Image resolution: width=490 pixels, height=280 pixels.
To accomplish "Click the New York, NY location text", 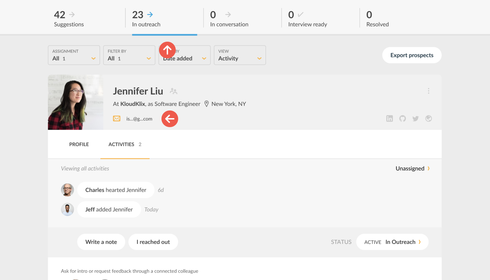I will pos(229,104).
